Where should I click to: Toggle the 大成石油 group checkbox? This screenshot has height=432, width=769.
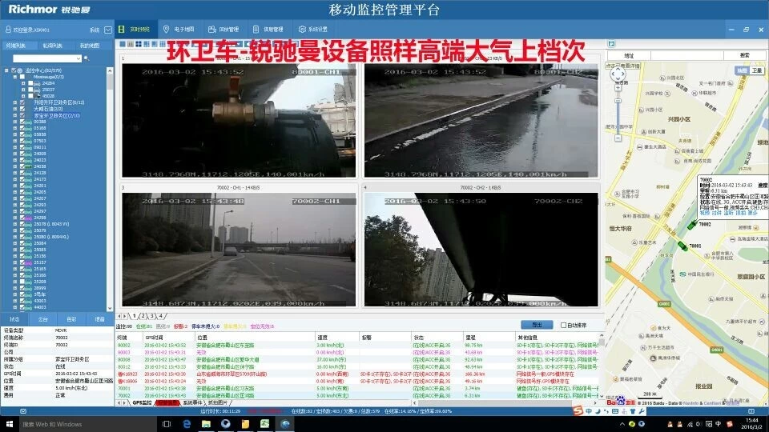[x=22, y=109]
